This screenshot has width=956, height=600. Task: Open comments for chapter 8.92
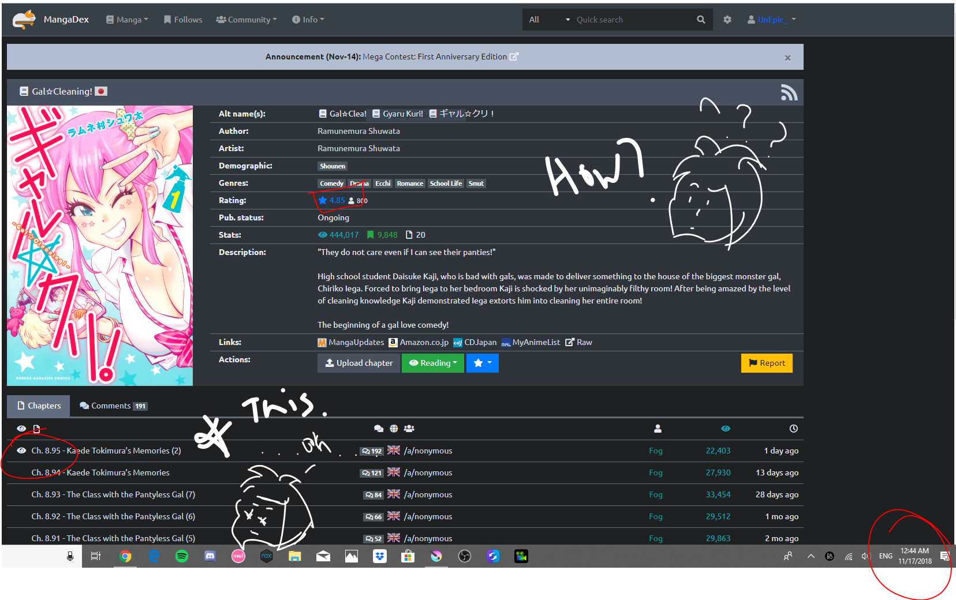pos(374,517)
